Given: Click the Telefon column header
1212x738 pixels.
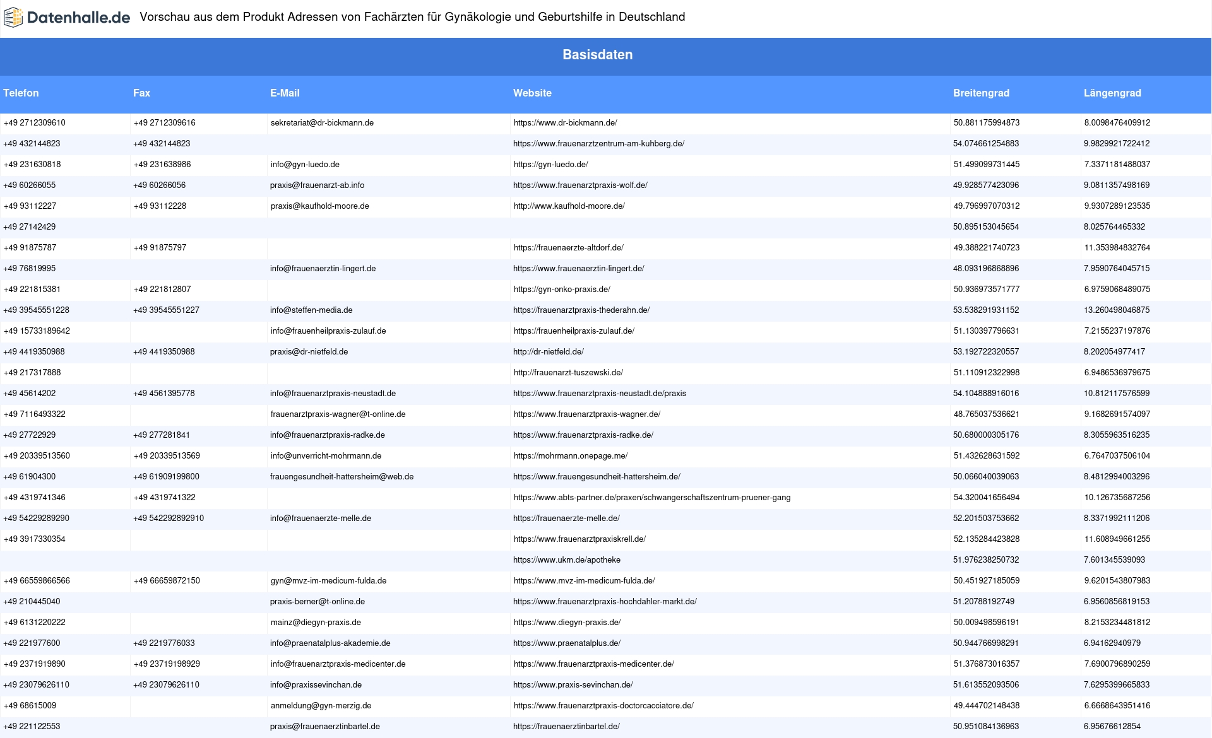Looking at the screenshot, I should [21, 93].
